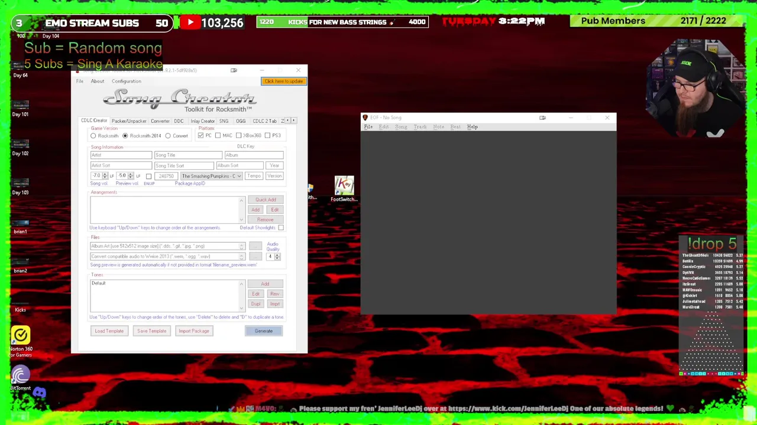Click the Generate button
This screenshot has width=757, height=425.
(x=264, y=331)
